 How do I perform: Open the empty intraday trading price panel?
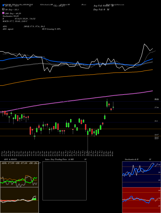point(64,181)
